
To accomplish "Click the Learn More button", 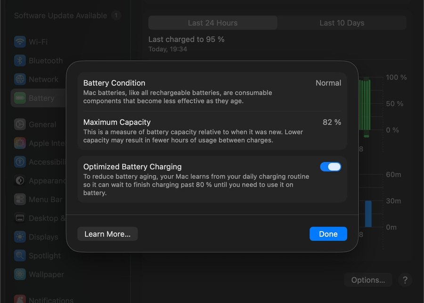I will pos(107,234).
